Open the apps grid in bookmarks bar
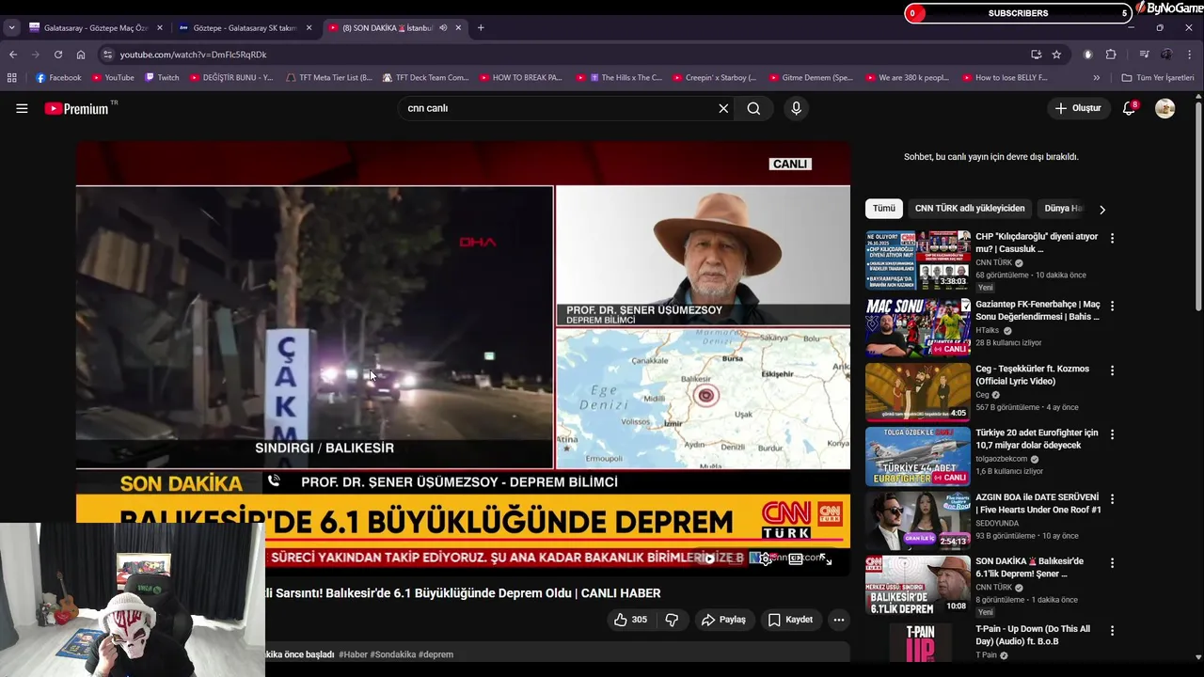1204x677 pixels. point(12,78)
